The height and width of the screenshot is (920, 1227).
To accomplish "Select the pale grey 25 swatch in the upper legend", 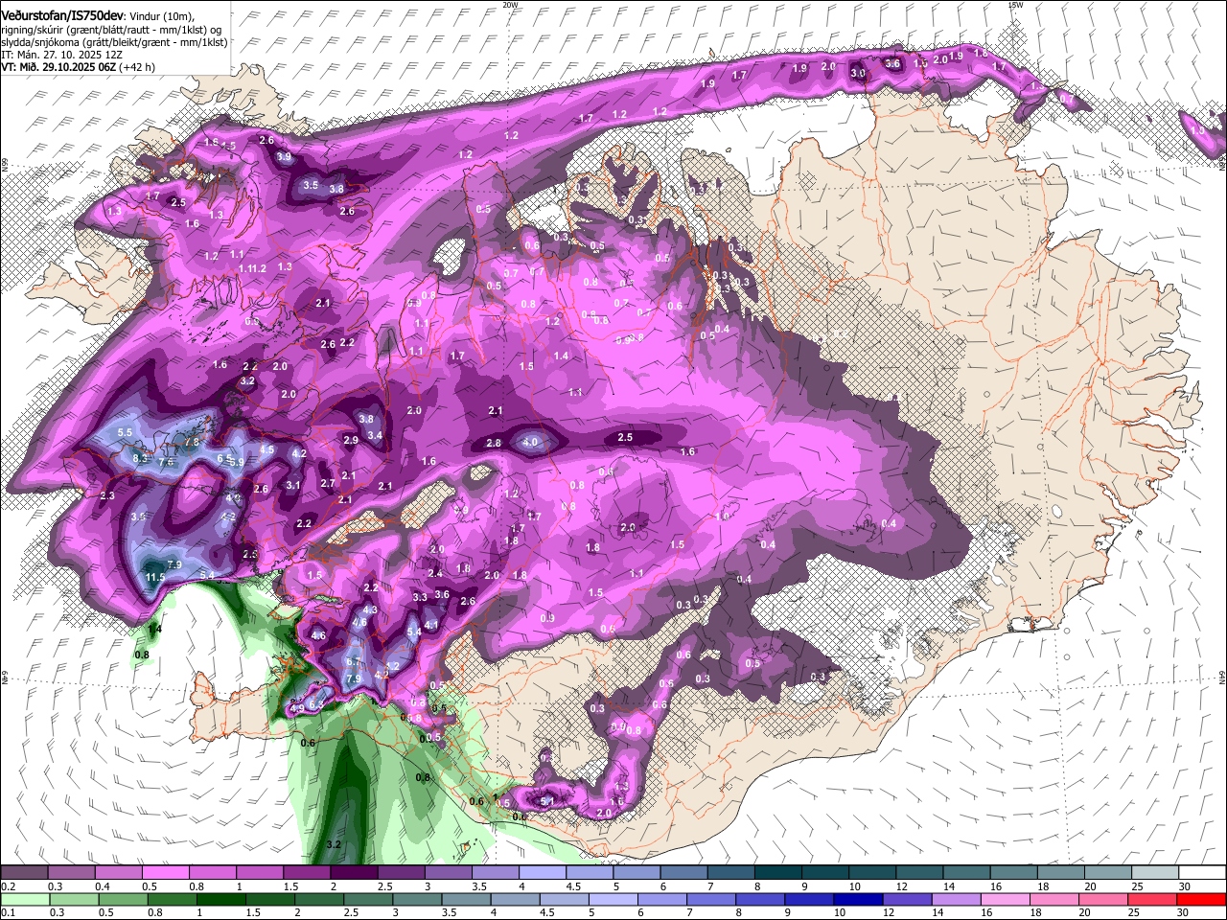I will point(1154,873).
